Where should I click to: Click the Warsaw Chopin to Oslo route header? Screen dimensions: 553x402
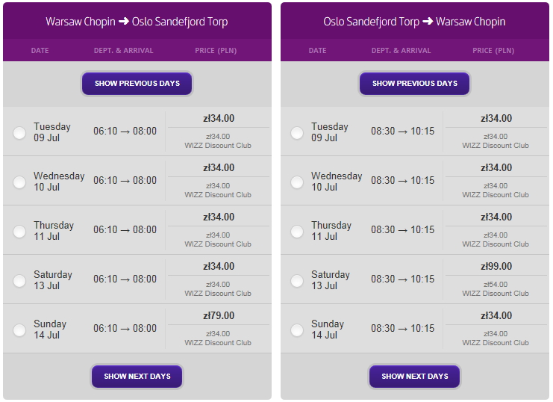(x=137, y=22)
